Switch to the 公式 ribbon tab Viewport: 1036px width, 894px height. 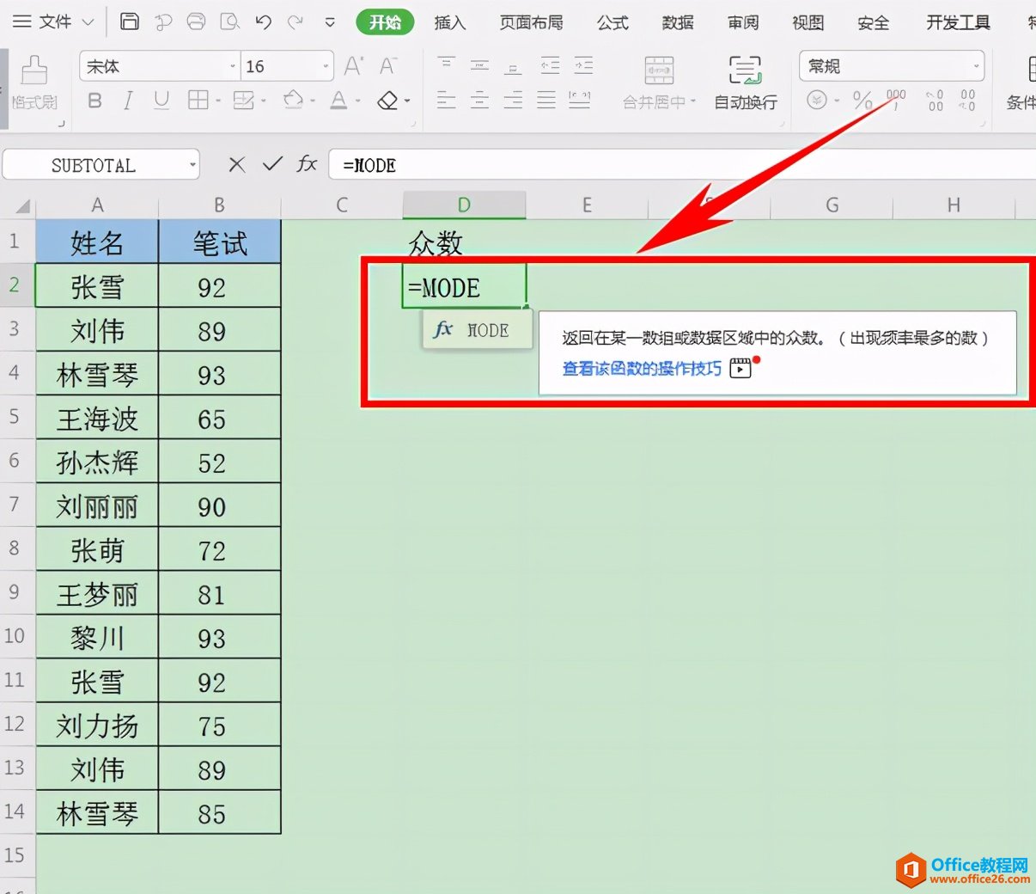tap(612, 22)
